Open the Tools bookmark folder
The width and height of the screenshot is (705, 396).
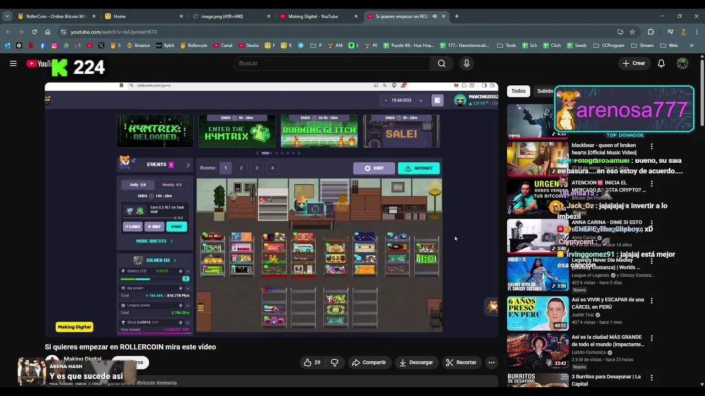(x=506, y=46)
